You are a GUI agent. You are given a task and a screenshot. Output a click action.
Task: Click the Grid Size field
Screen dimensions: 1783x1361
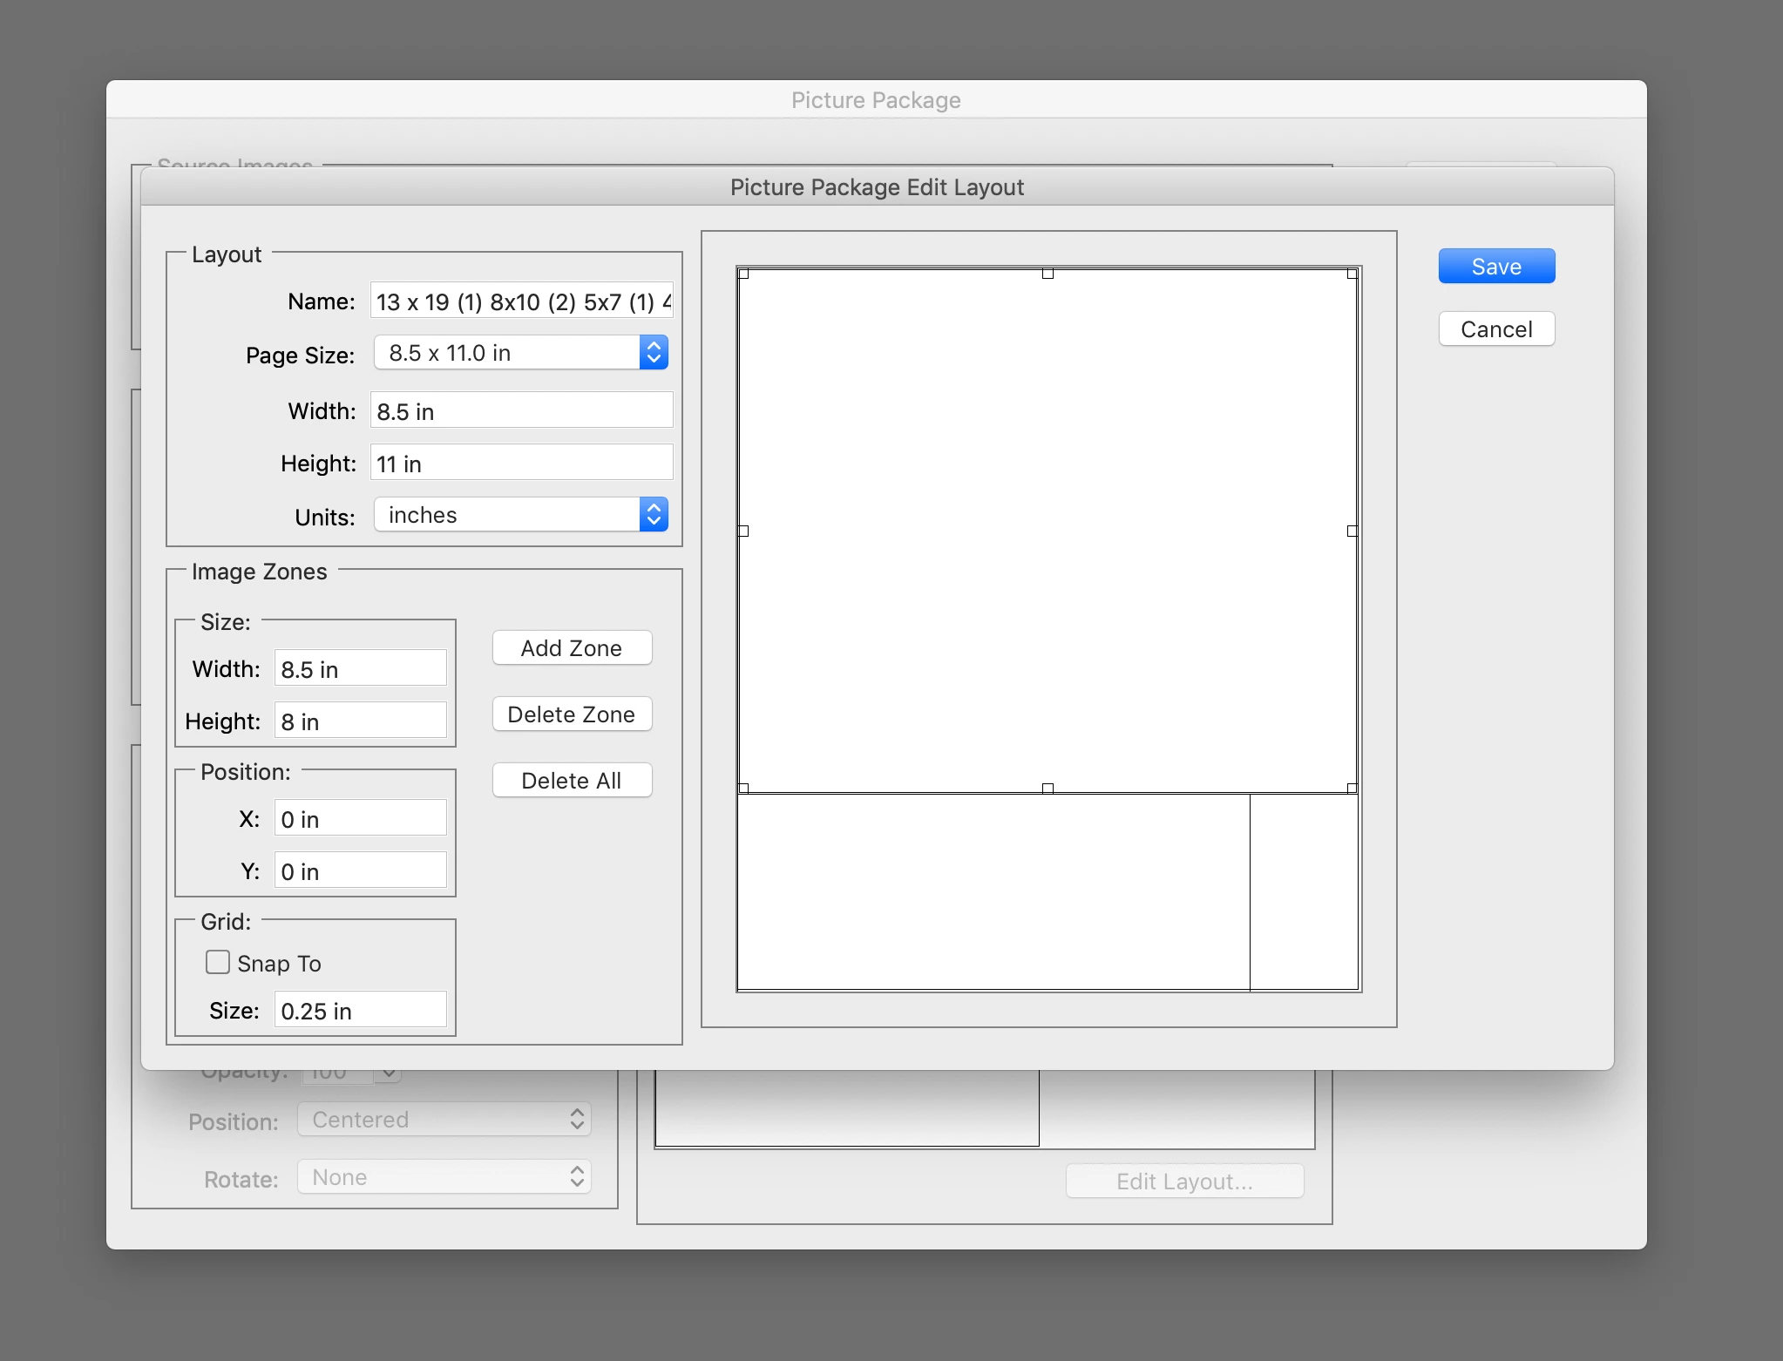360,1011
